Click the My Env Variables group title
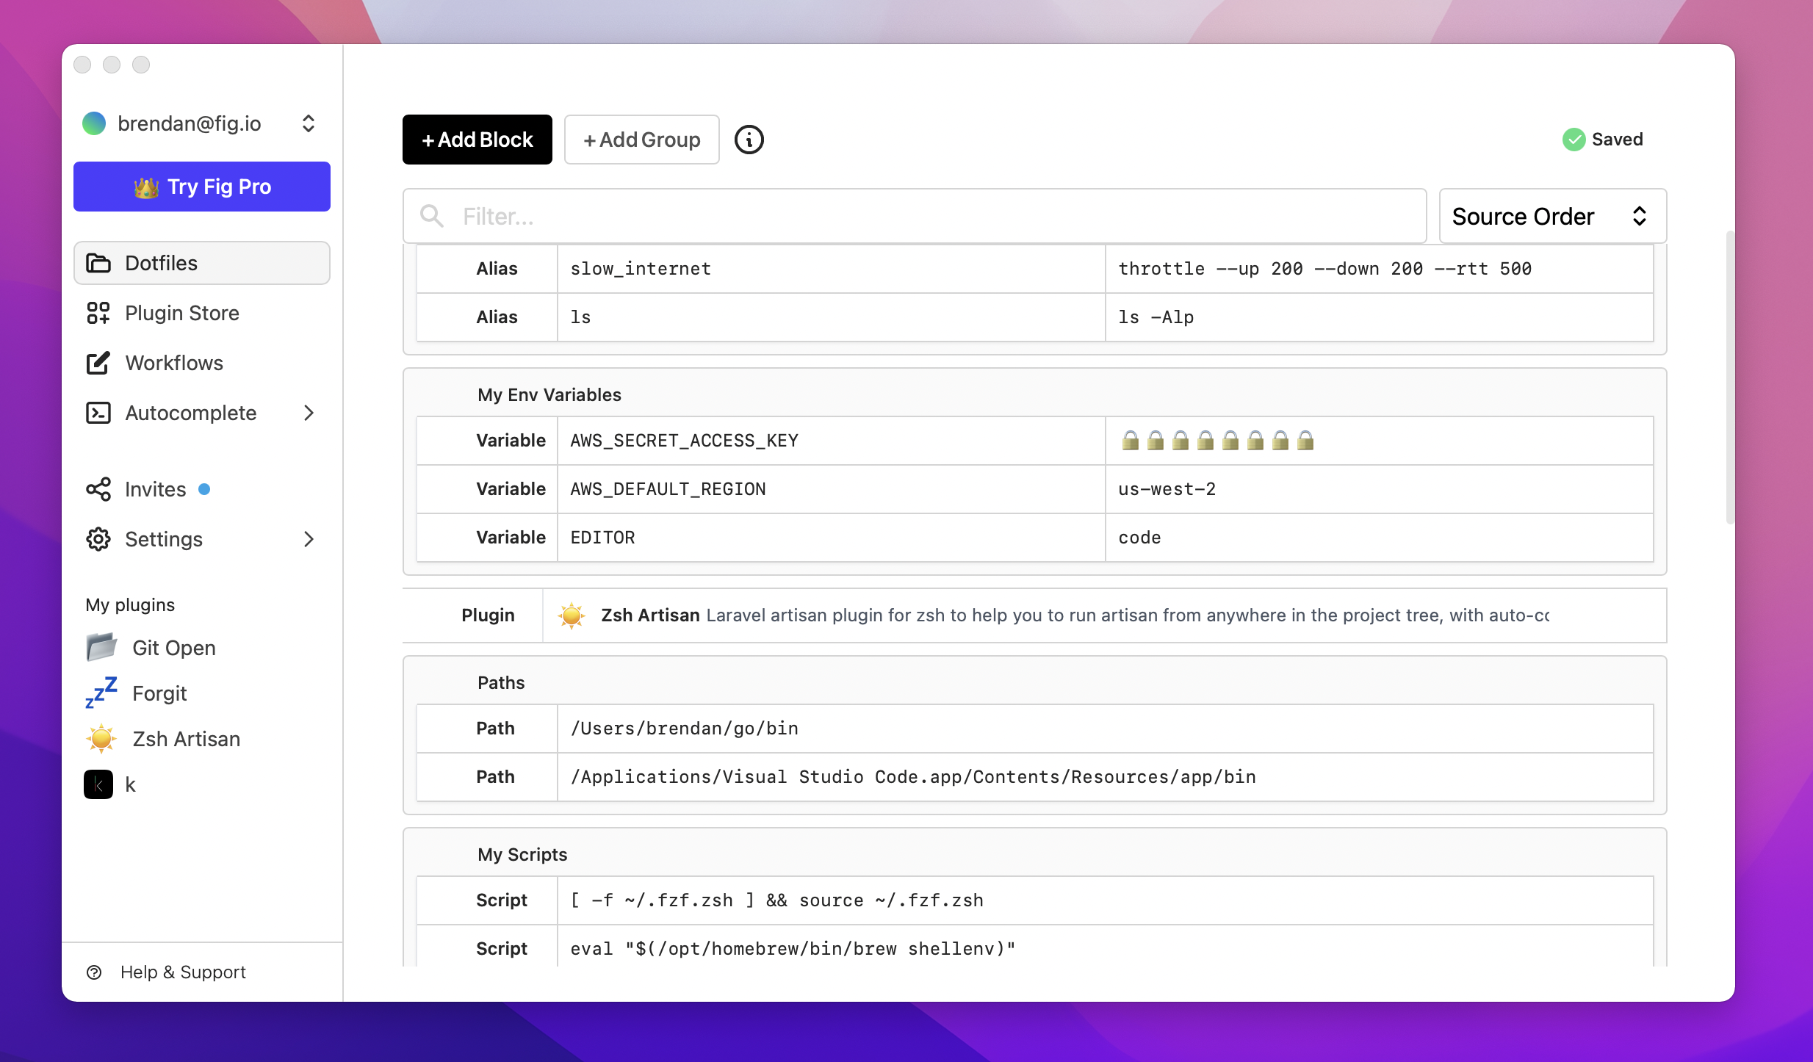 tap(549, 394)
